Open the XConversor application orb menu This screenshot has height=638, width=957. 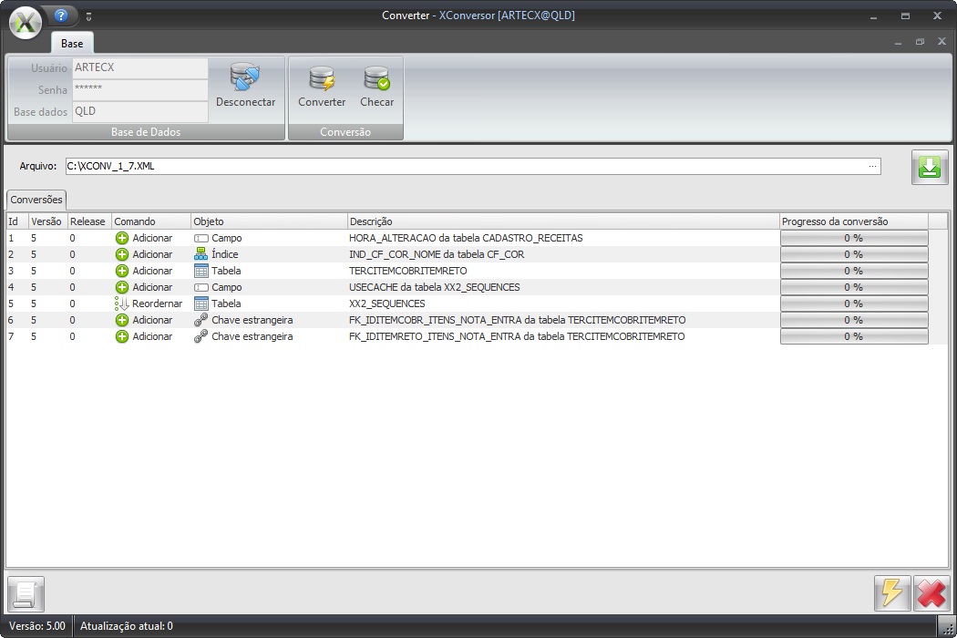26,22
